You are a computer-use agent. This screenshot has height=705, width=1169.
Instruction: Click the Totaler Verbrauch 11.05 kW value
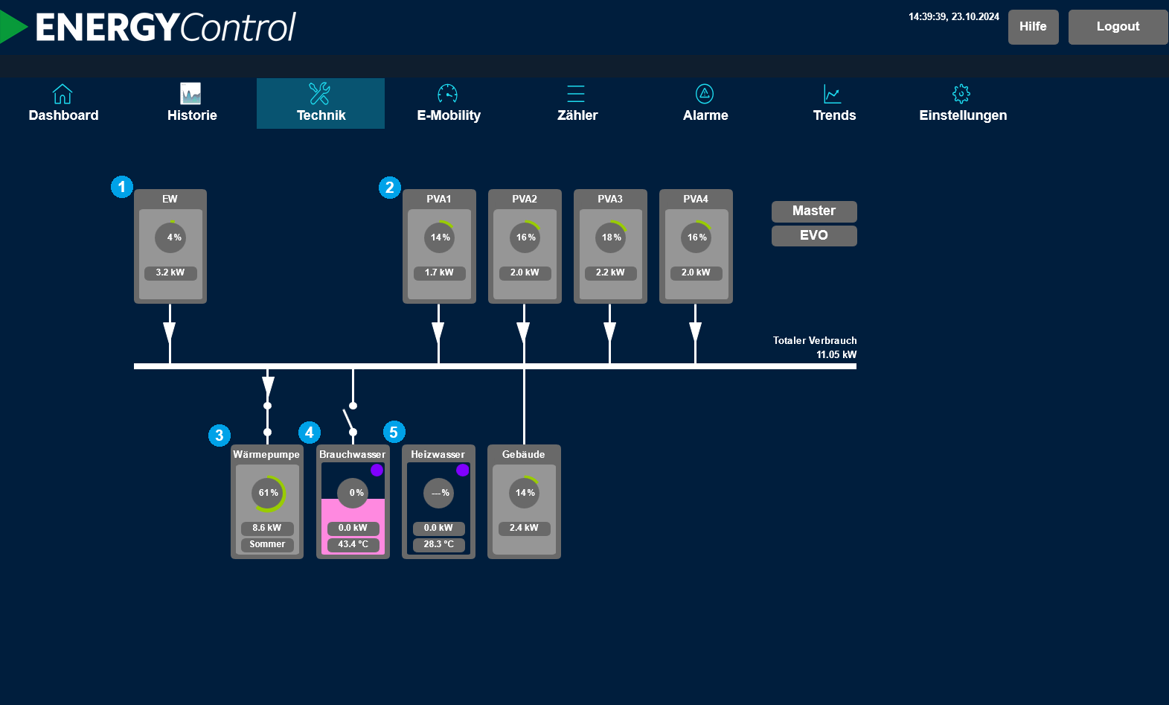836,355
